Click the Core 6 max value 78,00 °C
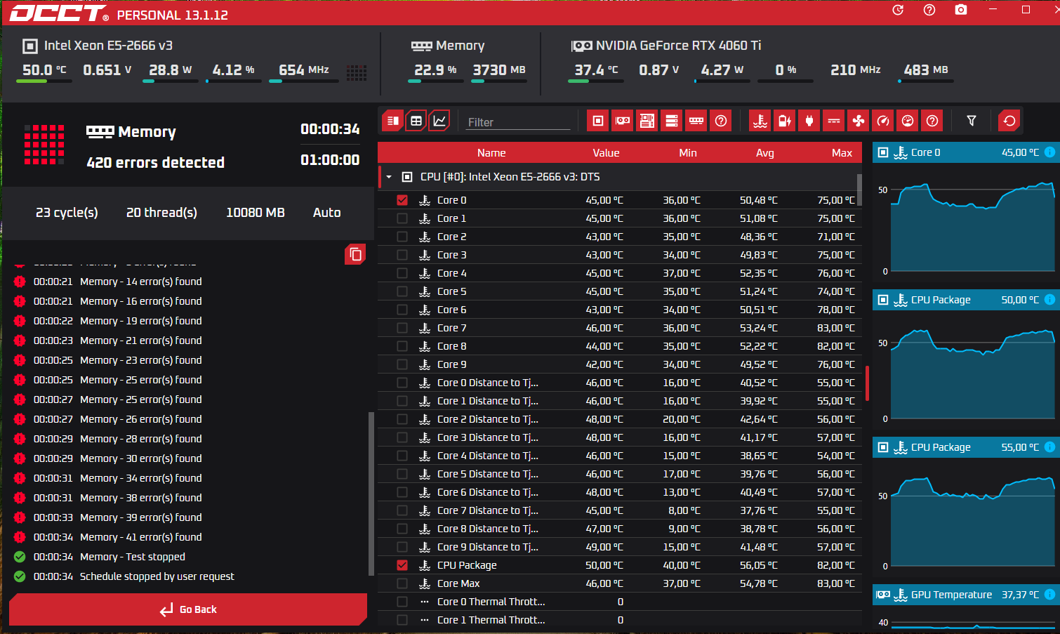Image resolution: width=1060 pixels, height=634 pixels. (835, 310)
